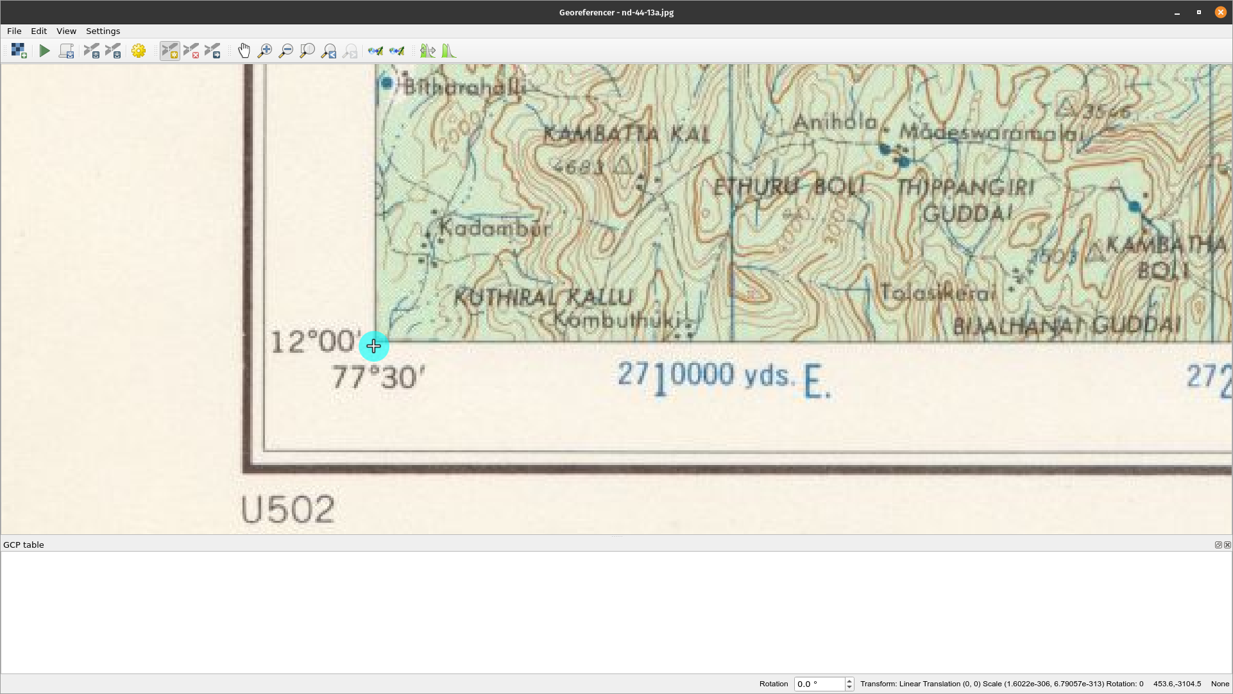Click the coordinate readout 453.6,-3104.5

(1177, 684)
